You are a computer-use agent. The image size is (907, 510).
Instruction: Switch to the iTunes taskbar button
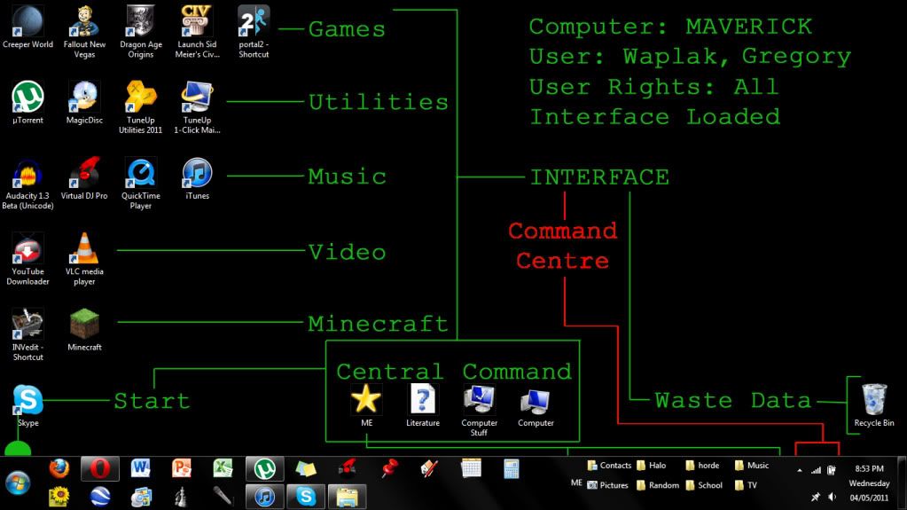tap(265, 497)
